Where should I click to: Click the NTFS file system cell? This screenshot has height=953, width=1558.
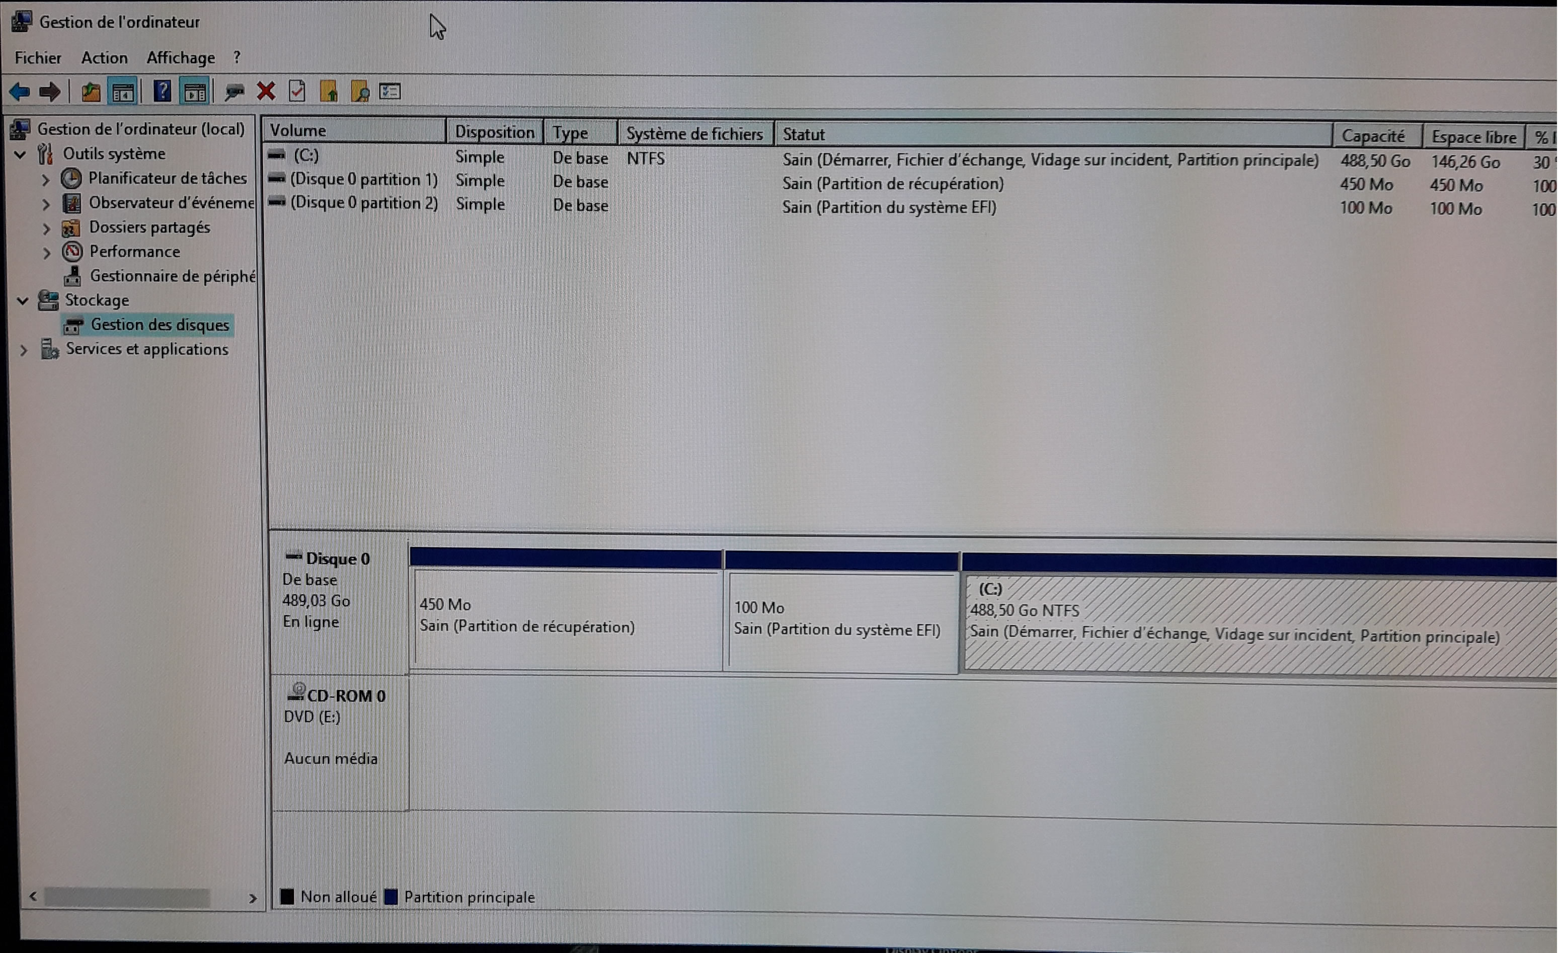[646, 158]
